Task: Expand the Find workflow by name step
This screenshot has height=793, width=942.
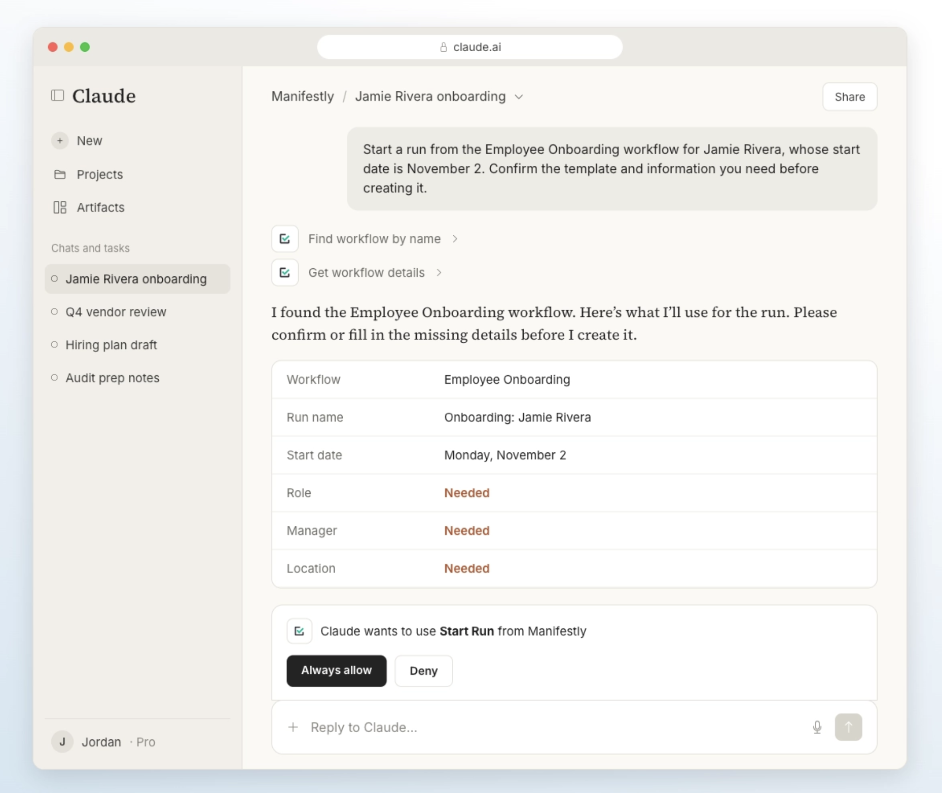Action: pos(383,239)
